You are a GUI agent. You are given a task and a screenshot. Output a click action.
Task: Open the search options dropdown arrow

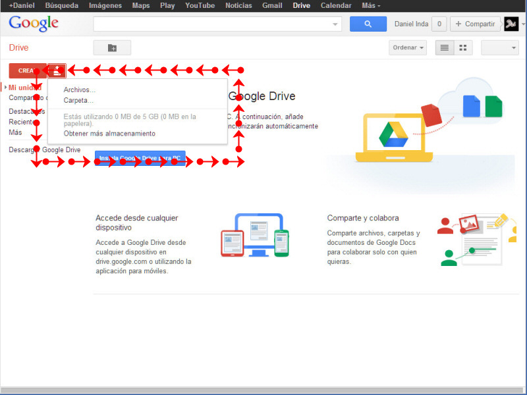tap(335, 24)
